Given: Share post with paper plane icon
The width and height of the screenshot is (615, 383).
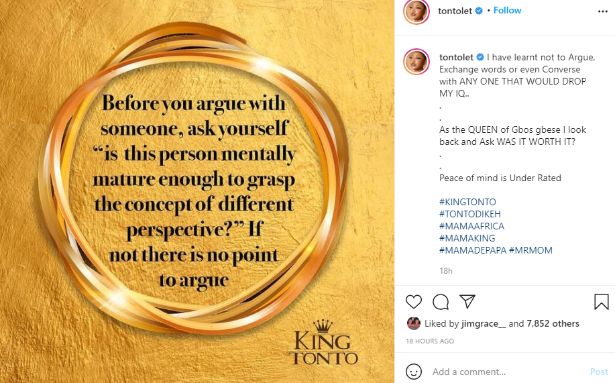Looking at the screenshot, I should click(467, 301).
